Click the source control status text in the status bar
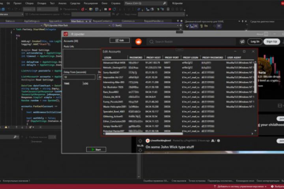284x189 pixels. 241,187
